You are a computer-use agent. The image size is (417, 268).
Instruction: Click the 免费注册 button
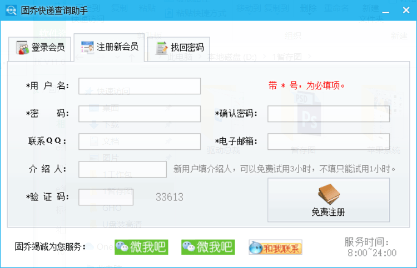pyautogui.click(x=329, y=200)
